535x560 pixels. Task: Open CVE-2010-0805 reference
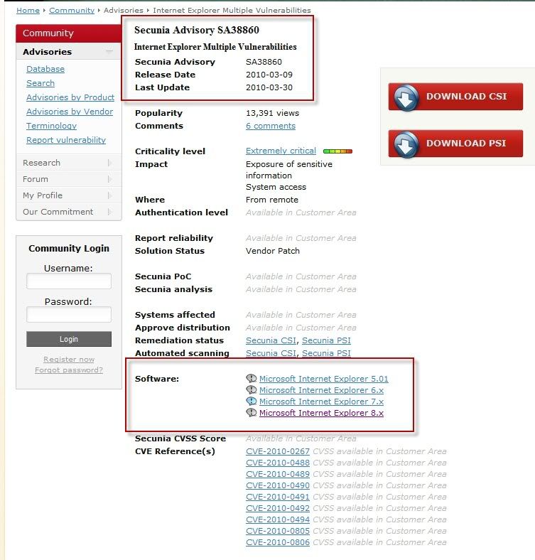[x=278, y=531]
